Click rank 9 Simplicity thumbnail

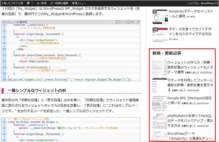tap(160, 17)
